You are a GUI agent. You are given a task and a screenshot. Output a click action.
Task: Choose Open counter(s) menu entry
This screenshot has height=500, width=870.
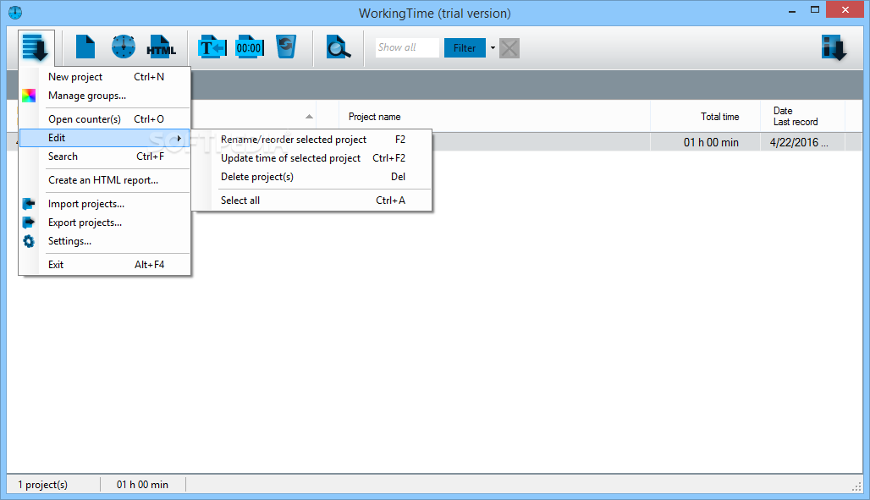tap(105, 119)
